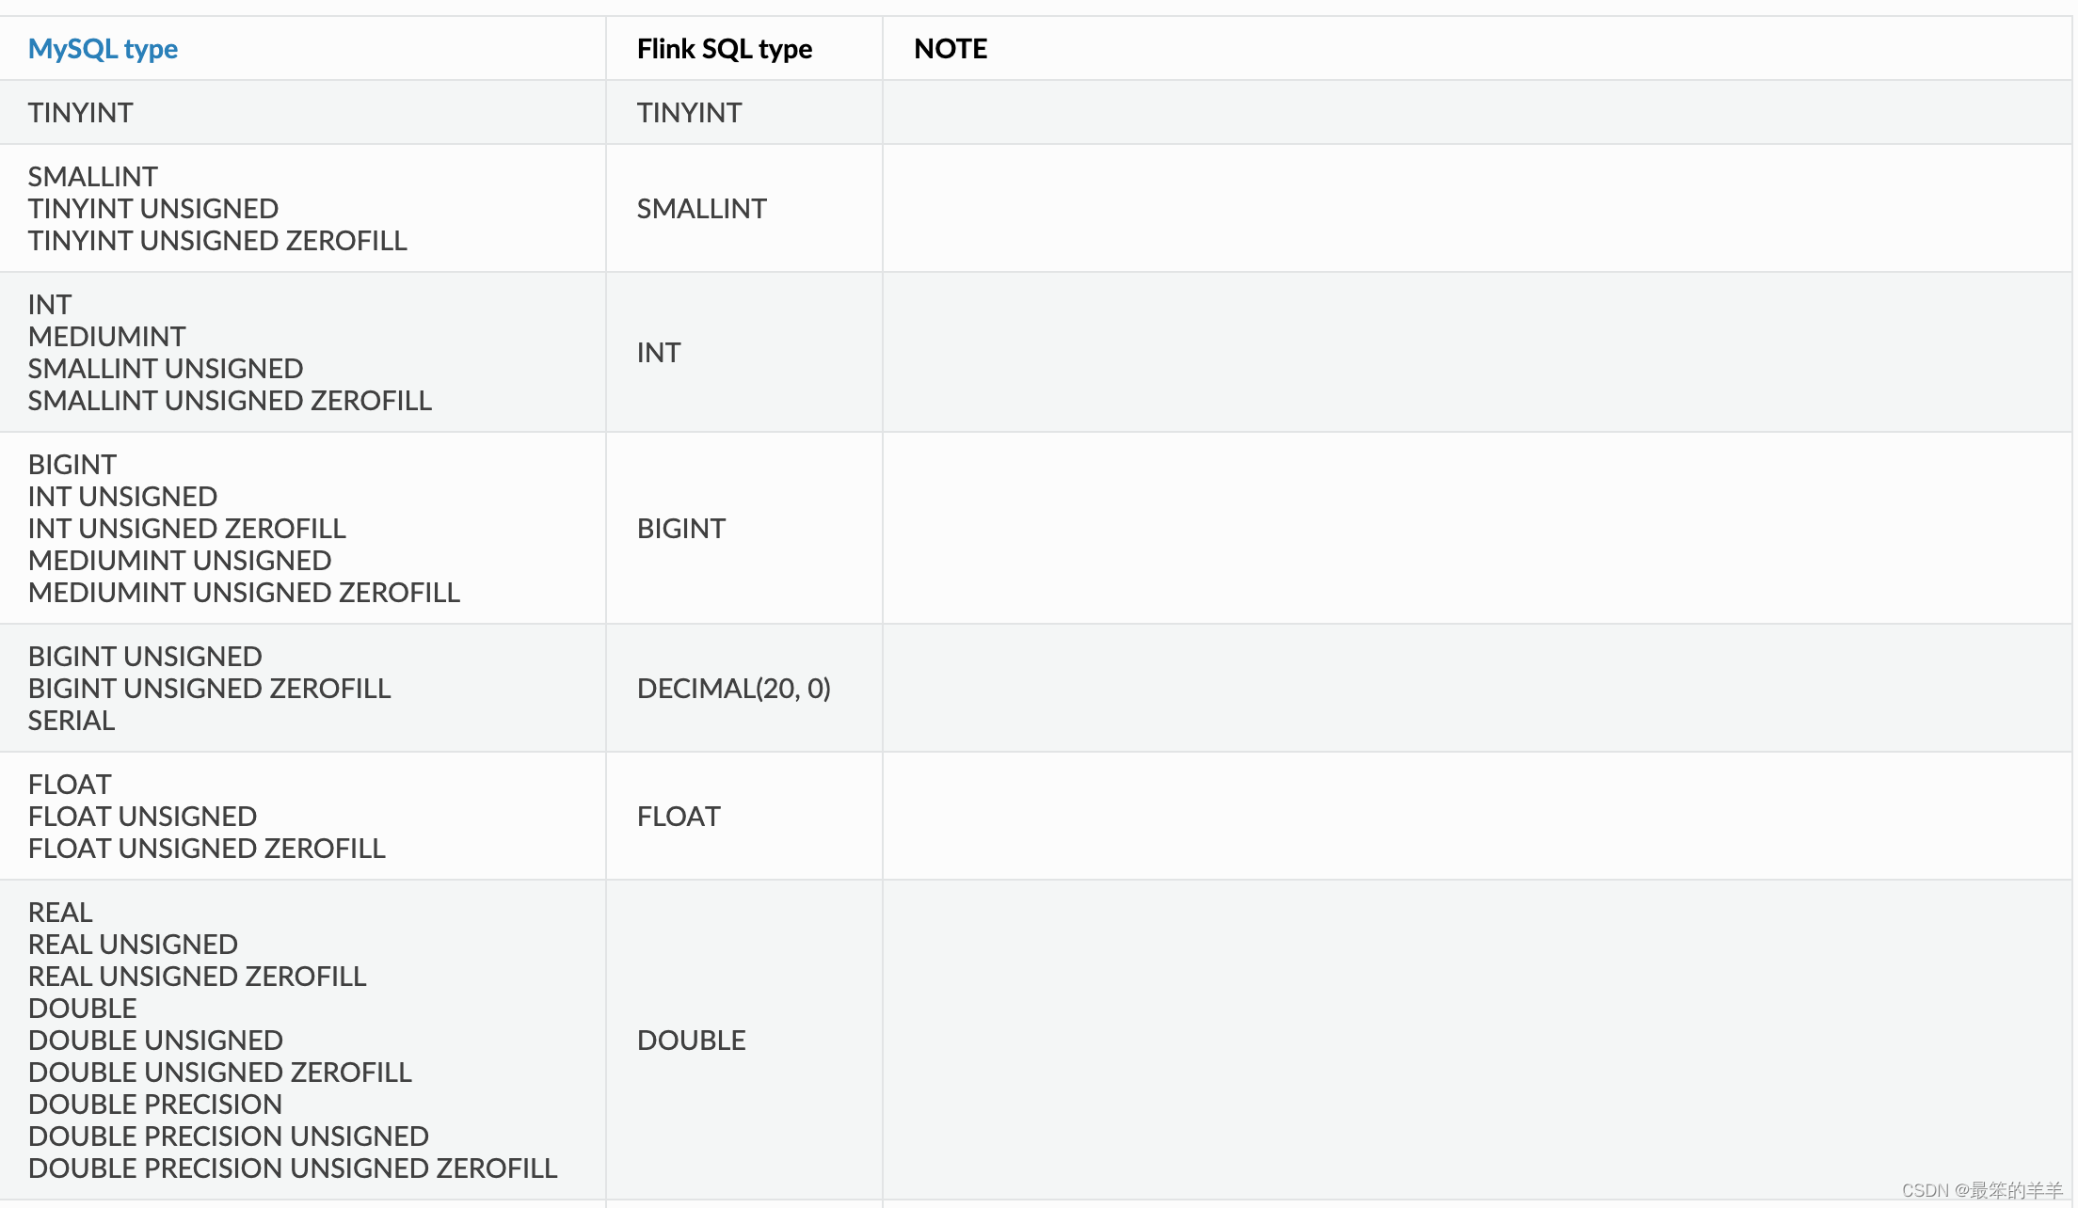Click "DOUBLE PRECISION UNSIGNED ZEROFILL" entry
The width and height of the screenshot is (2078, 1208).
click(293, 1168)
